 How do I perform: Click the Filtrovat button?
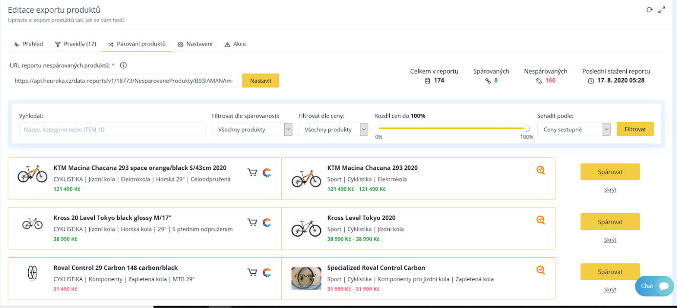click(635, 129)
